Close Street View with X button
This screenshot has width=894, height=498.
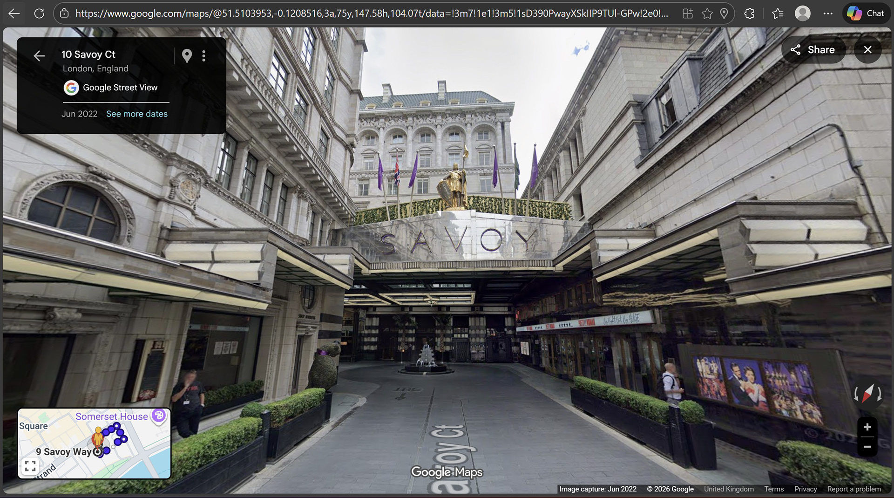tap(867, 49)
